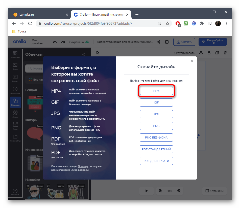Zoom in on the canvas
Screen dimensions: 240x208
click(x=179, y=191)
